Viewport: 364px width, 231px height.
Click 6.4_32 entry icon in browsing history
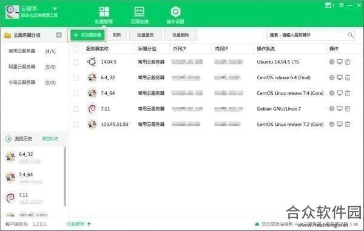pos(10,157)
